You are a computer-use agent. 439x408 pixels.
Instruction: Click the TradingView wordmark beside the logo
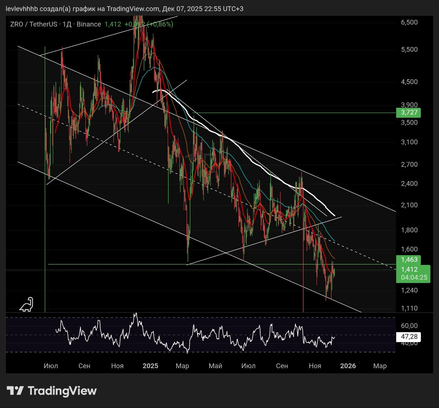[x=62, y=390]
